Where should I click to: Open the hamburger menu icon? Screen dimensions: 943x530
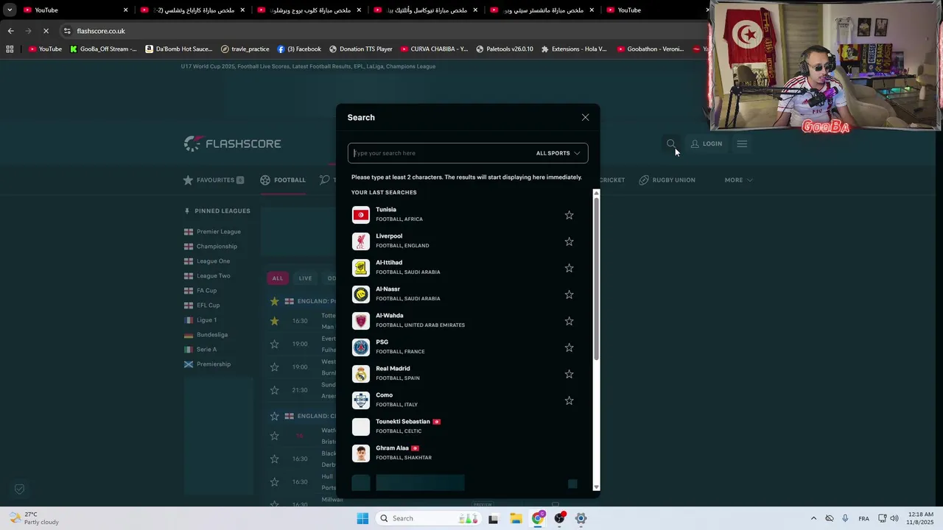point(742,144)
